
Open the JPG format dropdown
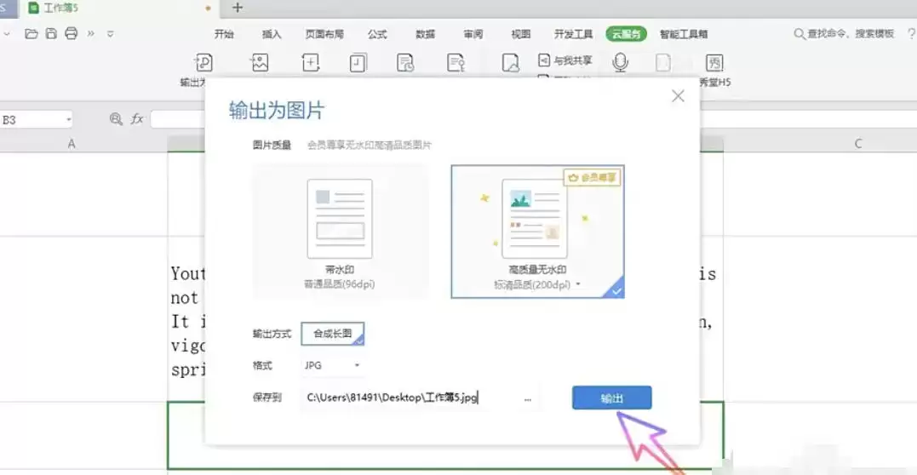pos(332,365)
